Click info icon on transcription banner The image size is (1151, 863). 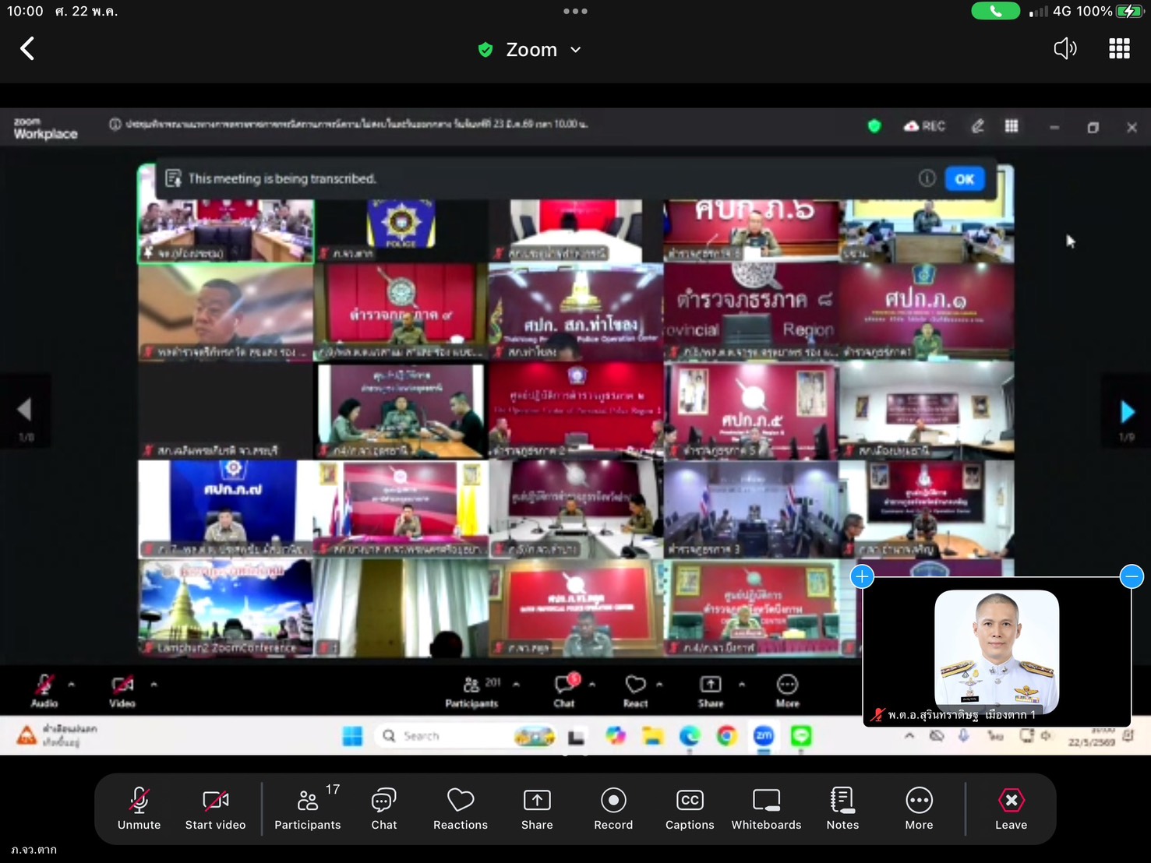click(927, 178)
